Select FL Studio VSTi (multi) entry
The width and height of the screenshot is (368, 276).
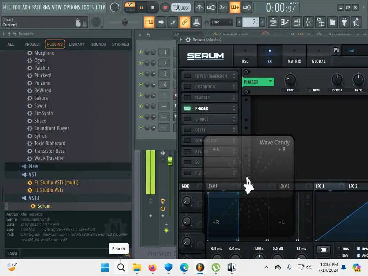pyautogui.click(x=56, y=183)
